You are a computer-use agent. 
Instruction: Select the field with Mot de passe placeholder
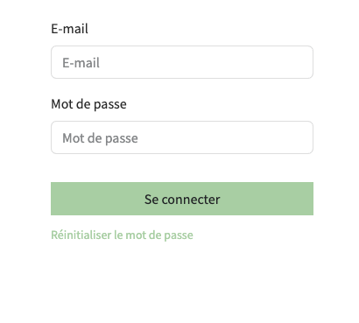point(182,137)
